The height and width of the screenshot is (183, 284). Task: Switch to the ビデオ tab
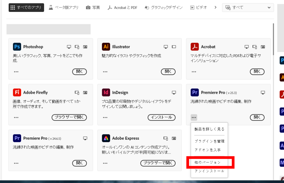point(199,7)
